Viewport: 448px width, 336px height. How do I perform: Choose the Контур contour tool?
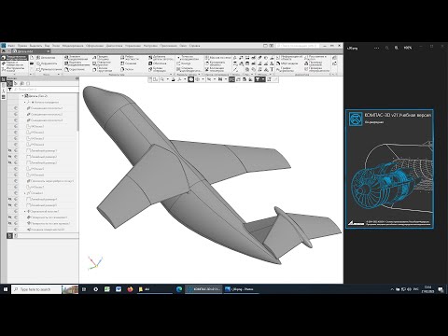click(183, 63)
